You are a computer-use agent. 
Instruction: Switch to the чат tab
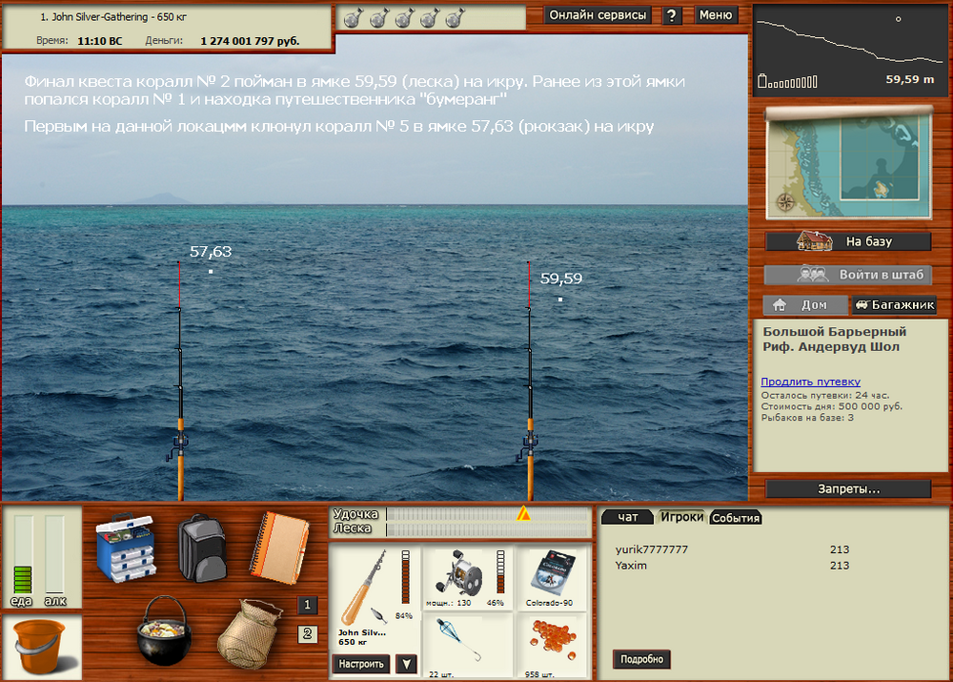click(628, 517)
